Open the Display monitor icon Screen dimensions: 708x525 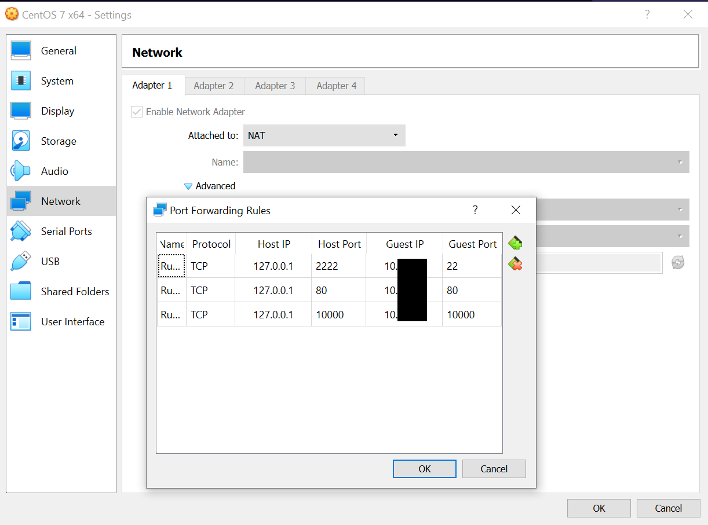[x=21, y=111]
